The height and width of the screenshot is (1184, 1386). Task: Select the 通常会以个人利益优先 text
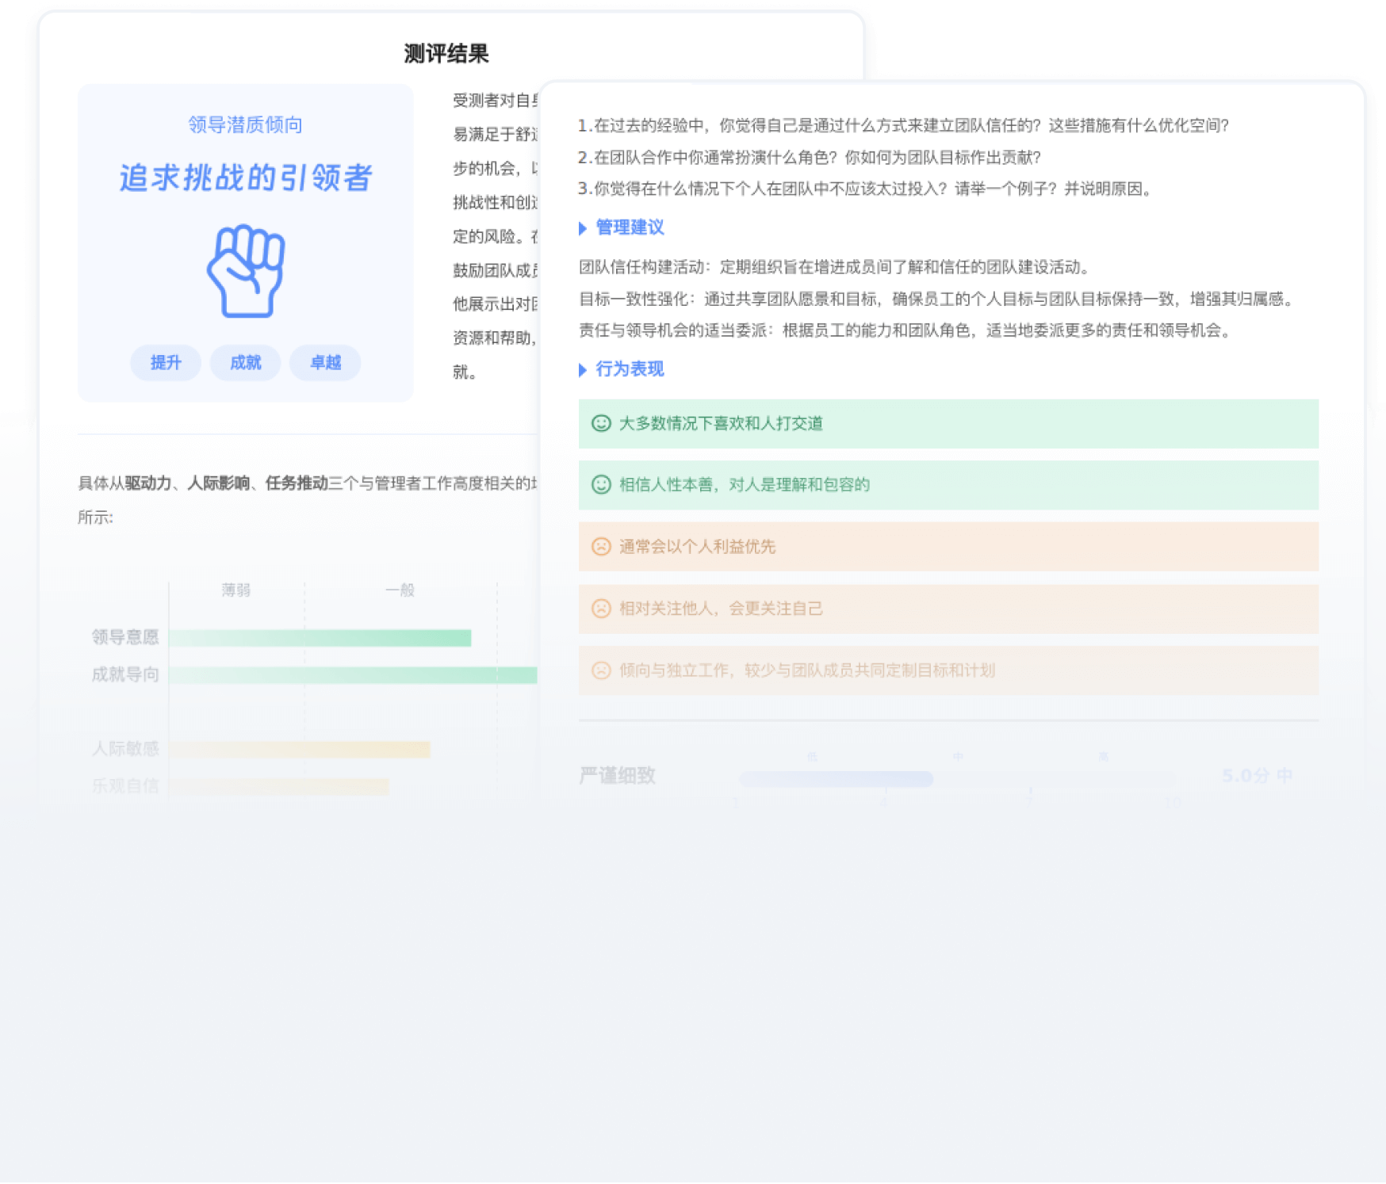coord(697,546)
